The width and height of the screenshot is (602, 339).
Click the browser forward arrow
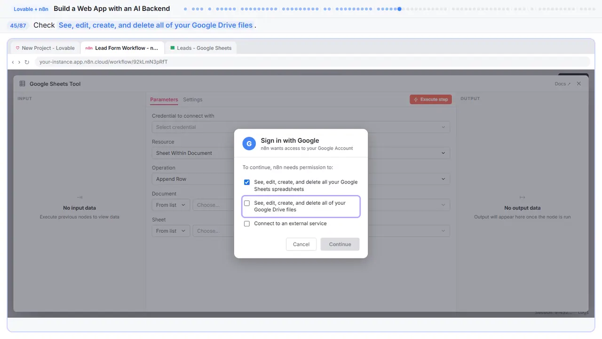pos(19,62)
